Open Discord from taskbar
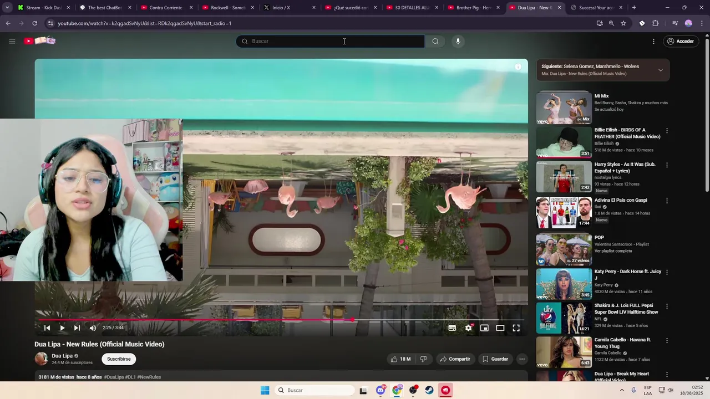This screenshot has width=710, height=399. pos(381,390)
